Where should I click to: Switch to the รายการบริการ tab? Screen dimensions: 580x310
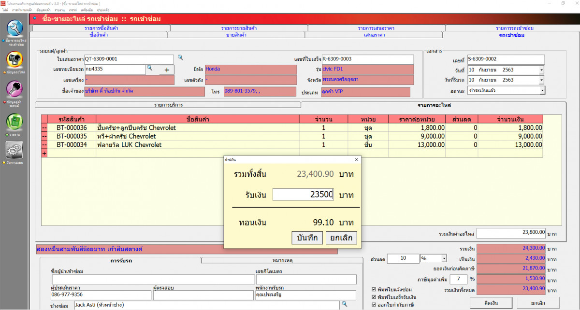point(168,105)
